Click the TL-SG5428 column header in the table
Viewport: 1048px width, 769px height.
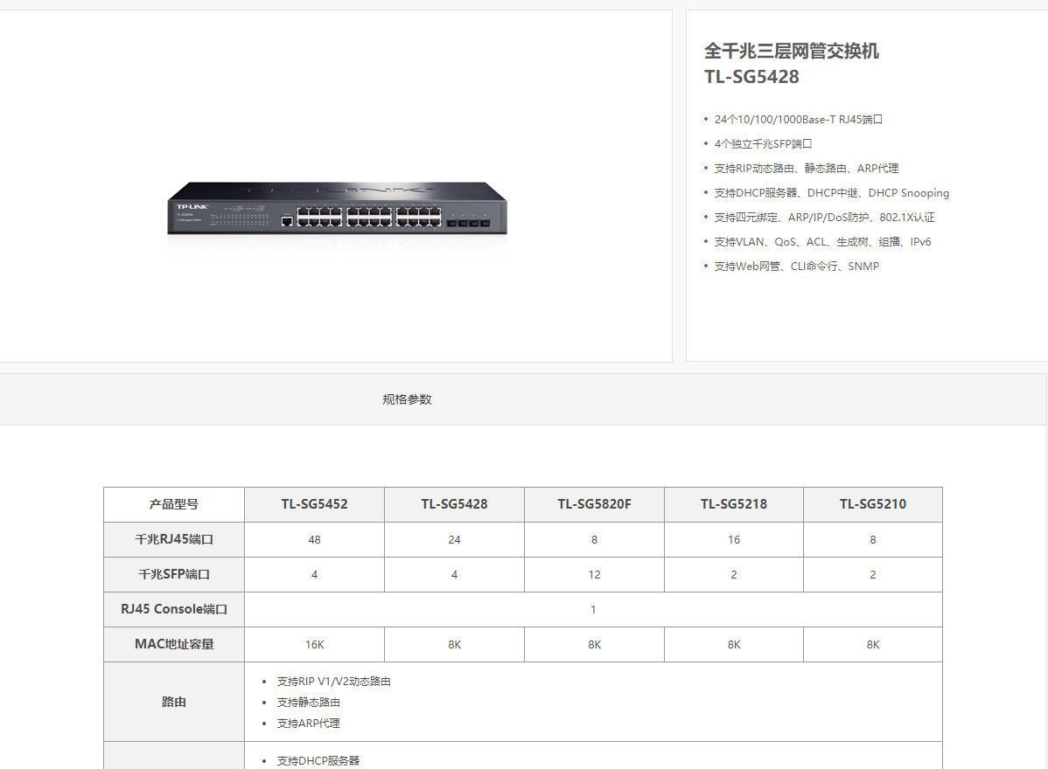[x=455, y=505]
